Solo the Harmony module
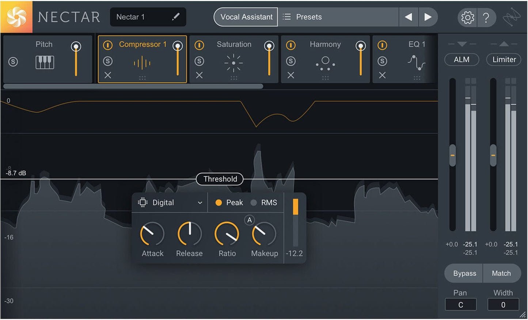Viewport: 528px width, 320px height. [x=291, y=61]
